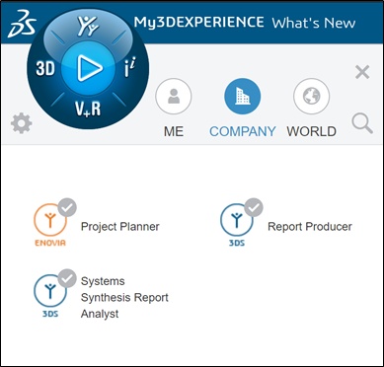Select the compass north Social quadrant
The image size is (384, 367).
tap(88, 27)
